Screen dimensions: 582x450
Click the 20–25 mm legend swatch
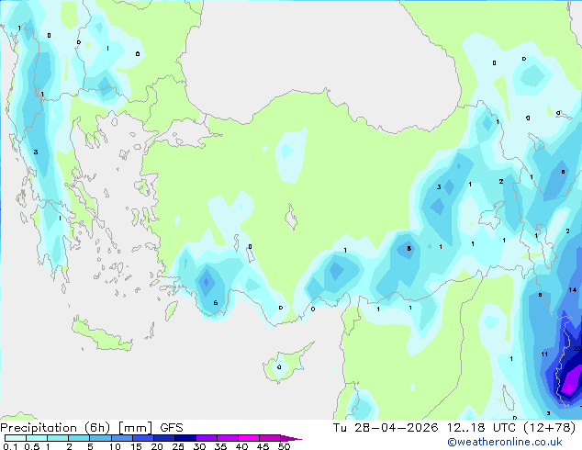pos(164,438)
